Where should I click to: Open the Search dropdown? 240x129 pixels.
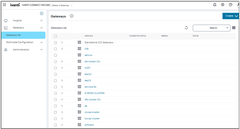[x=212, y=28]
